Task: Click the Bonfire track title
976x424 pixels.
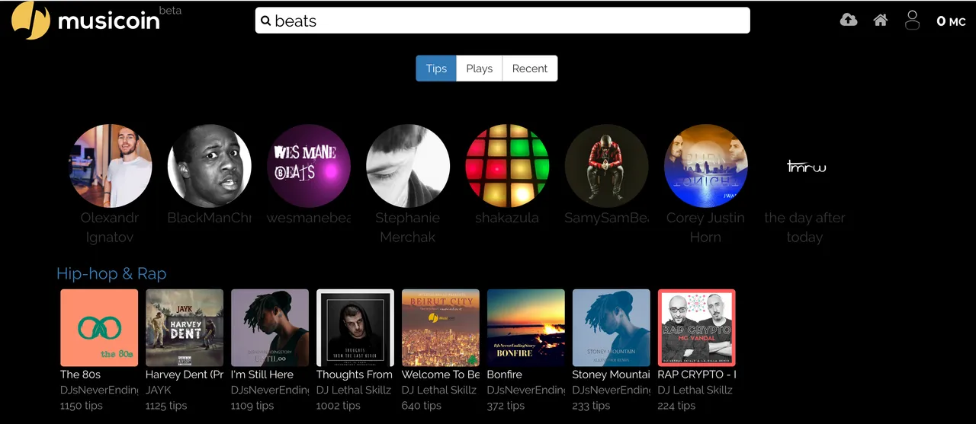Action: pyautogui.click(x=505, y=375)
